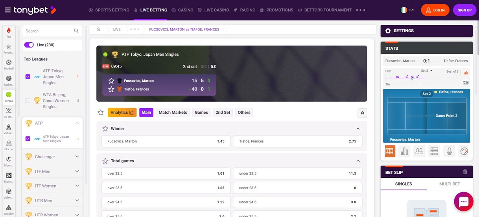Viewport: 479px width, 217px height.
Task: Clear bet slip with trash icon
Action: click(465, 172)
